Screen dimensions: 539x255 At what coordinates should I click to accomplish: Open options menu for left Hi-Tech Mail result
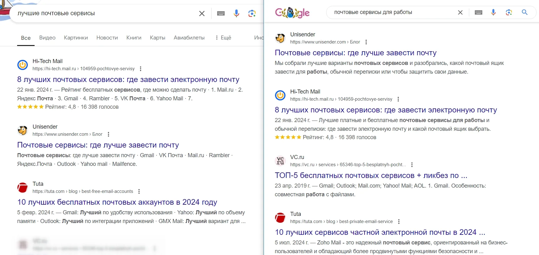click(141, 69)
